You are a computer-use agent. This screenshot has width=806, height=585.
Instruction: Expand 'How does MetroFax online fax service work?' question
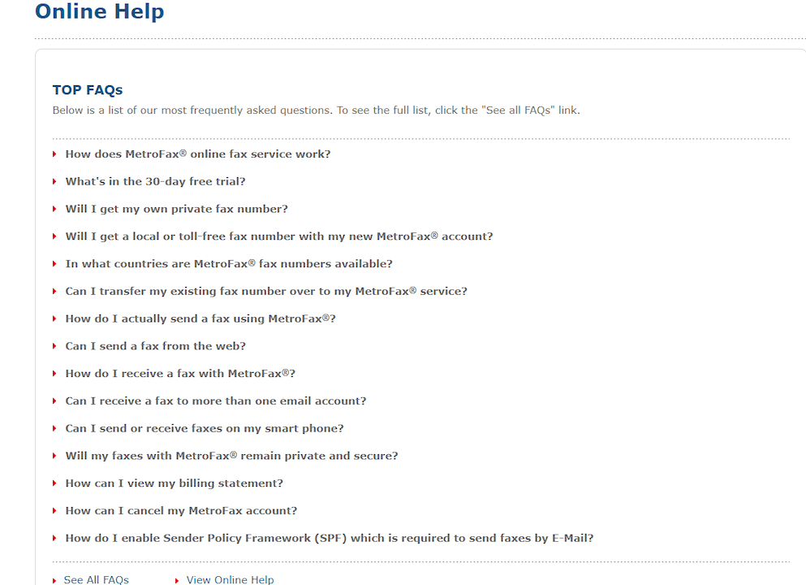pos(198,154)
